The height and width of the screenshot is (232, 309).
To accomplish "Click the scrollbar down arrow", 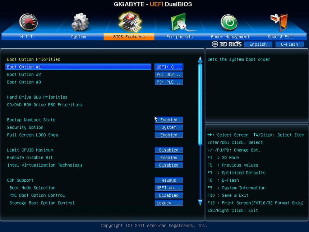I will pyautogui.click(x=200, y=203).
